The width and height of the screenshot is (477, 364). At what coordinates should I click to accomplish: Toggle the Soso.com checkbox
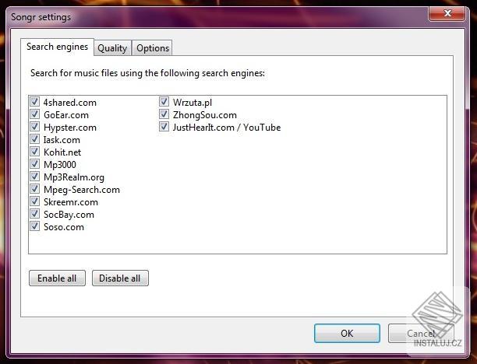pos(34,226)
